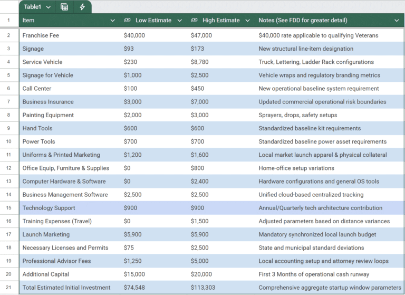This screenshot has width=405, height=295.
Task: Click the 'Uniforms & Printed Marketing' cell
Action: point(70,155)
